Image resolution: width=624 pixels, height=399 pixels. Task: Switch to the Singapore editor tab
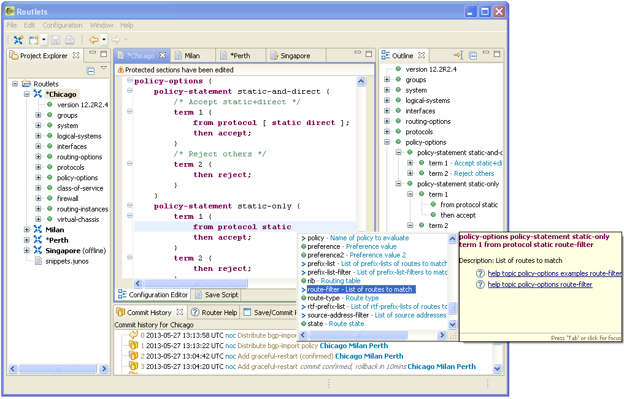tap(295, 56)
